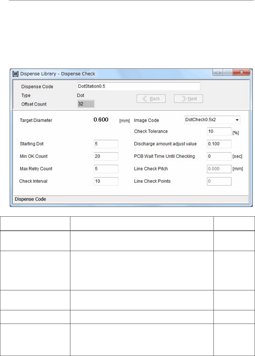The image size is (255, 356).
Task: Click the Offset Count value 32
Action: pos(86,104)
